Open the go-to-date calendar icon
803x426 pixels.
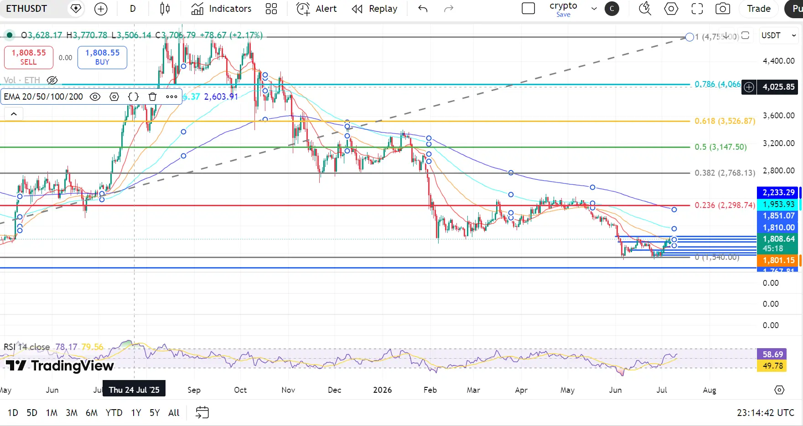coord(202,412)
